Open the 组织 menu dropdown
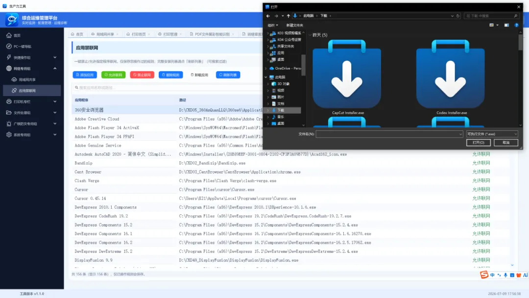The width and height of the screenshot is (529, 298). (x=273, y=25)
